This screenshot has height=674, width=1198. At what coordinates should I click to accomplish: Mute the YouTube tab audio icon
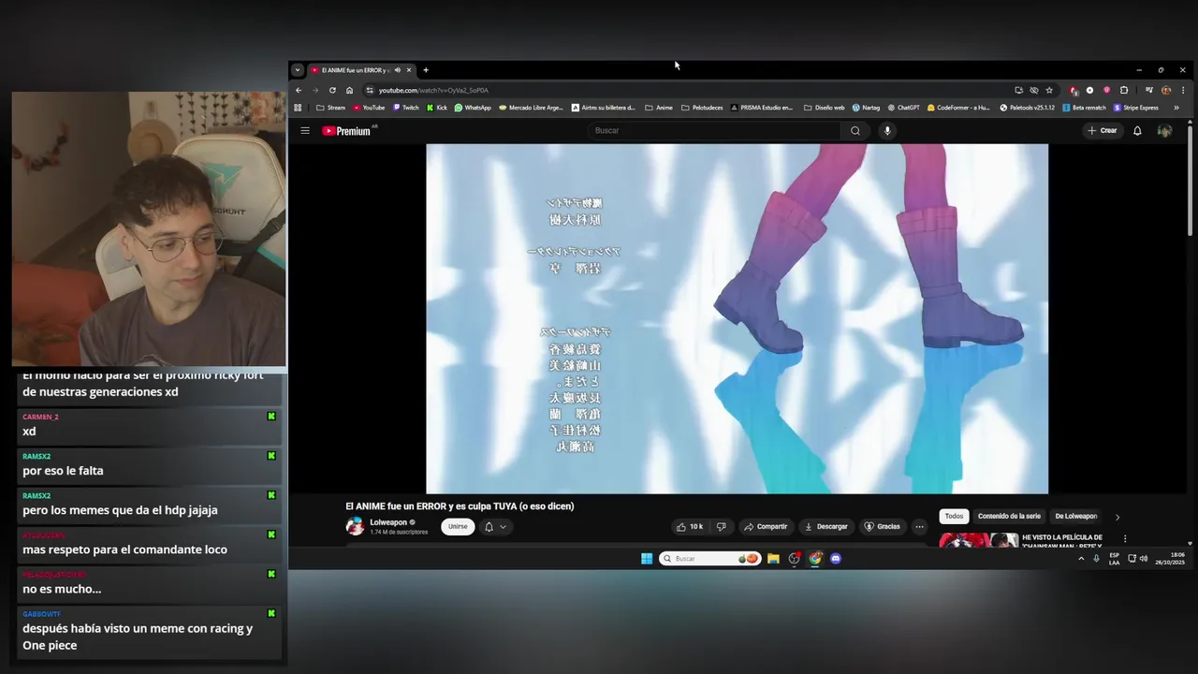click(x=398, y=70)
